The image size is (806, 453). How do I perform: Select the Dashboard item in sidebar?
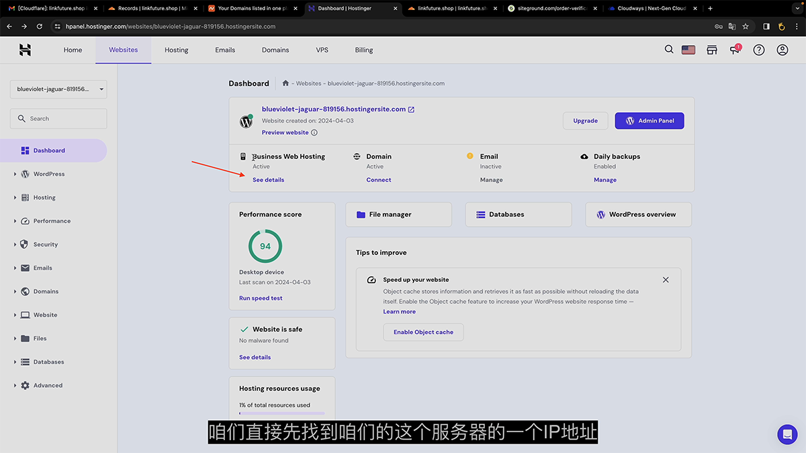[53, 150]
